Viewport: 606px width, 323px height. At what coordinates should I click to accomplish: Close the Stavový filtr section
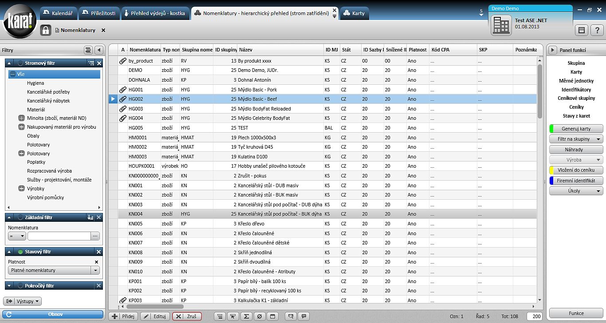(99, 252)
